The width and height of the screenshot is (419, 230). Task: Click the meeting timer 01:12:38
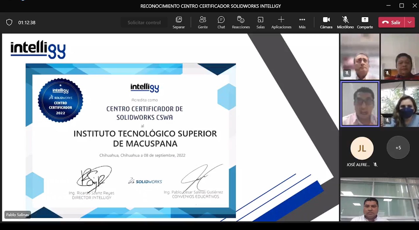[27, 23]
